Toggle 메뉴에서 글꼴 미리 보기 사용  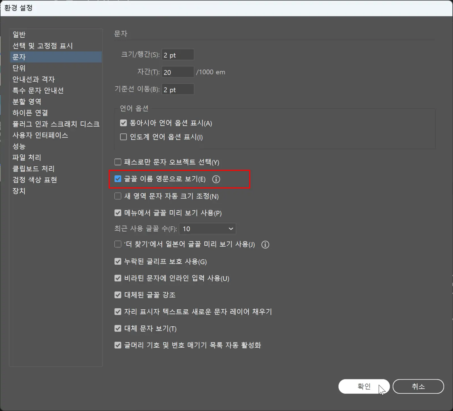118,213
